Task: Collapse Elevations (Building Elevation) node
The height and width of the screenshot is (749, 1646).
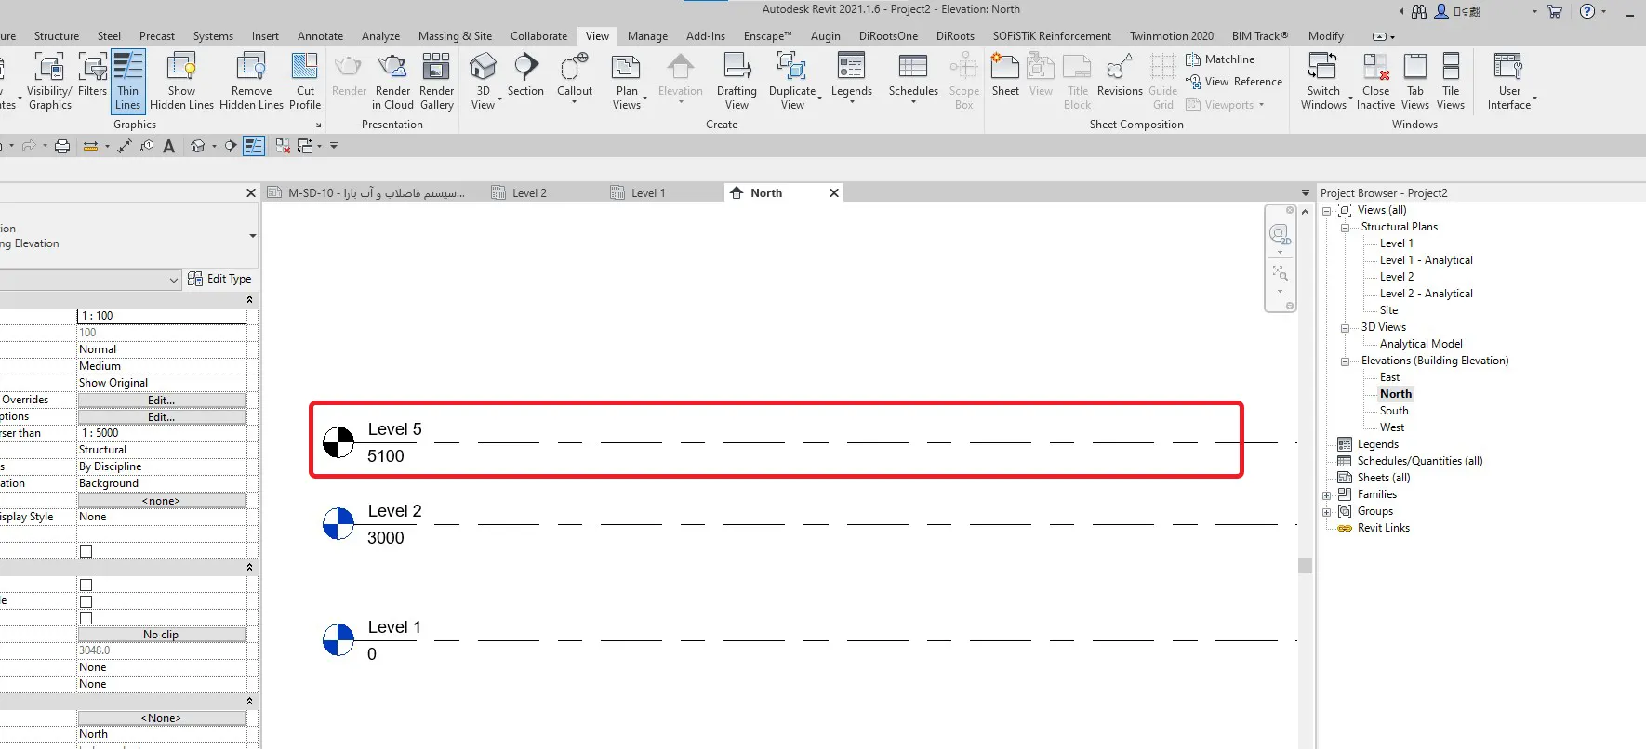Action: (1345, 361)
